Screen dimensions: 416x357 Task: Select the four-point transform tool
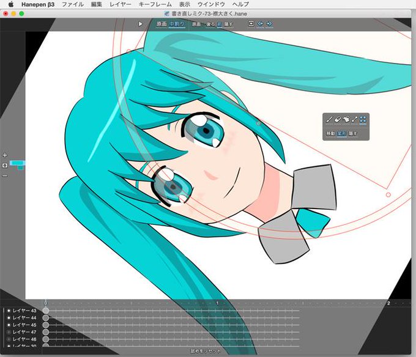coord(363,120)
